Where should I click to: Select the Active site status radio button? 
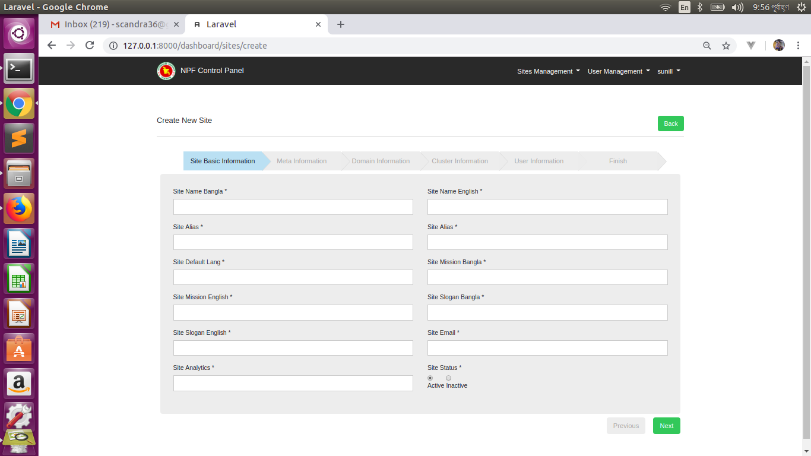[430, 378]
